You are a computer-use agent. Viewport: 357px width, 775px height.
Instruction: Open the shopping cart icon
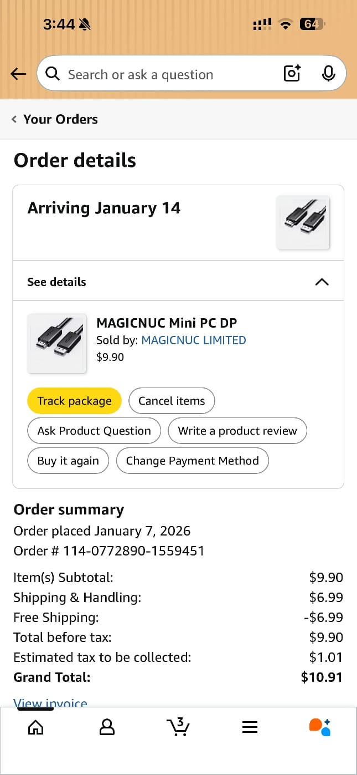tap(178, 727)
